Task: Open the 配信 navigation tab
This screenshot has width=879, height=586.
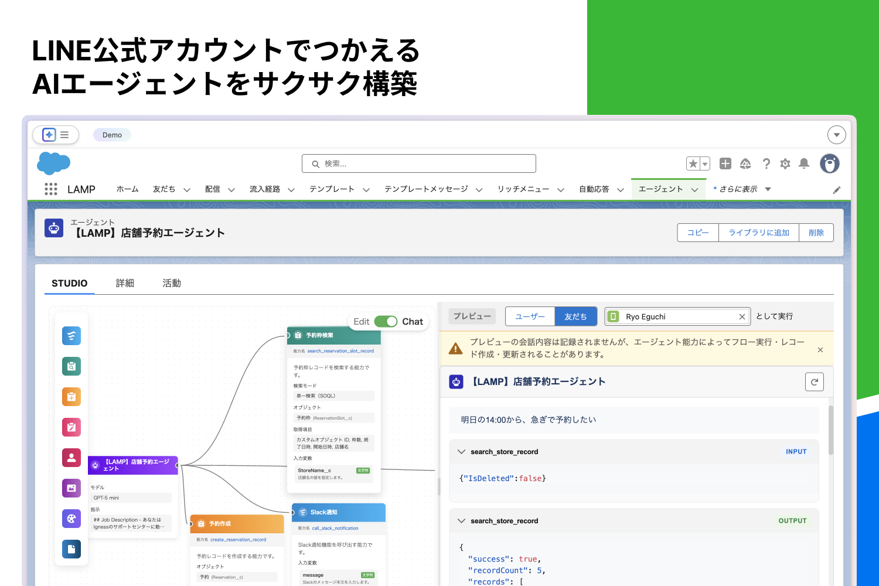Action: click(213, 189)
